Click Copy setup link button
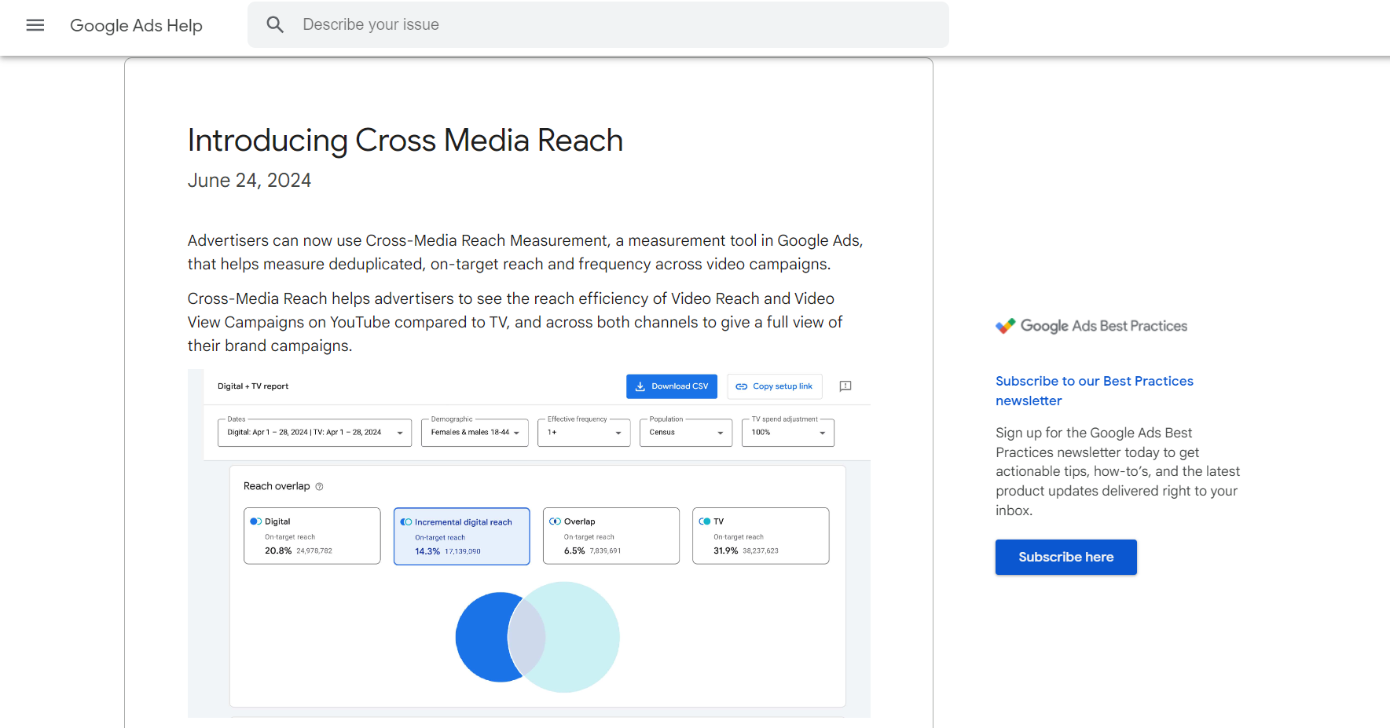 (775, 386)
